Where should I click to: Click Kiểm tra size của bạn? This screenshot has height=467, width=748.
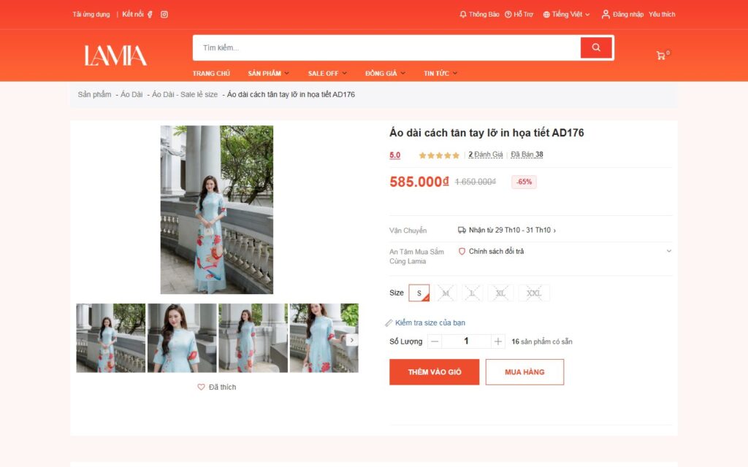pyautogui.click(x=430, y=323)
